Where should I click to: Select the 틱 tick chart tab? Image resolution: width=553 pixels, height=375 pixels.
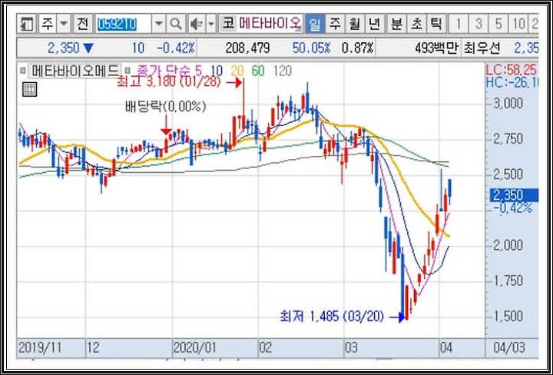[x=436, y=25]
